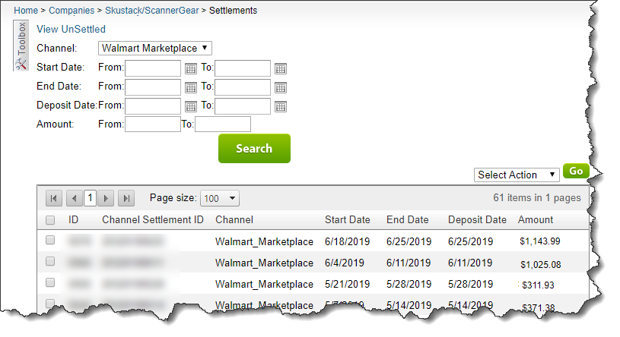This screenshot has height=337, width=620.
Task: Click the amount cell $1,143.99
Action: [x=539, y=241]
